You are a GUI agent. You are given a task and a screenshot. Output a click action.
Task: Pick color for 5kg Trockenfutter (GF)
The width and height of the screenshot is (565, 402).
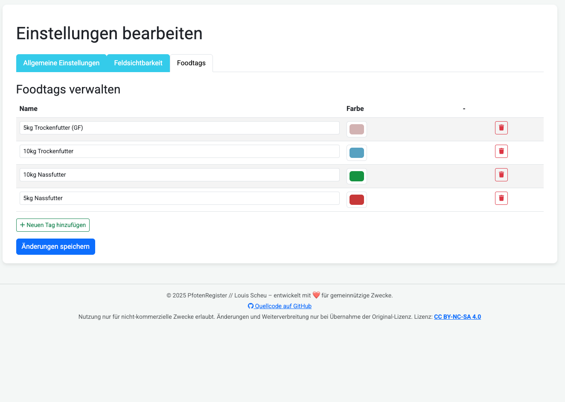[x=357, y=129]
